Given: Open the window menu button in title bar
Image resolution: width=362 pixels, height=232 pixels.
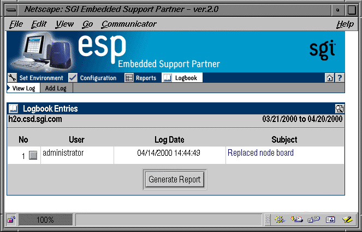Looking at the screenshot, I should 11,10.
